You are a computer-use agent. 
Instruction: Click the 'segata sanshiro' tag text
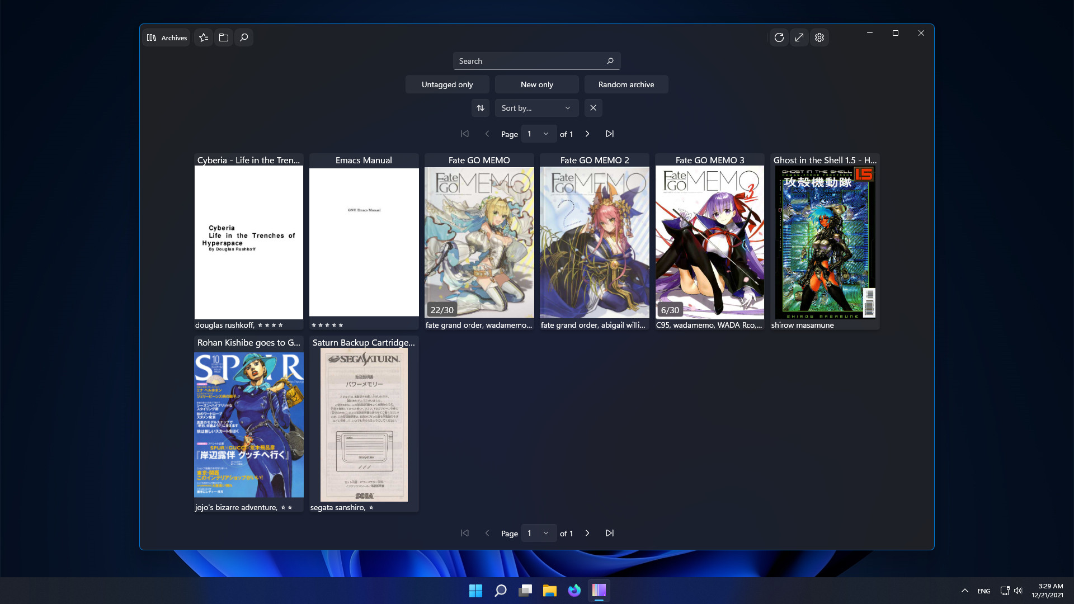point(337,507)
